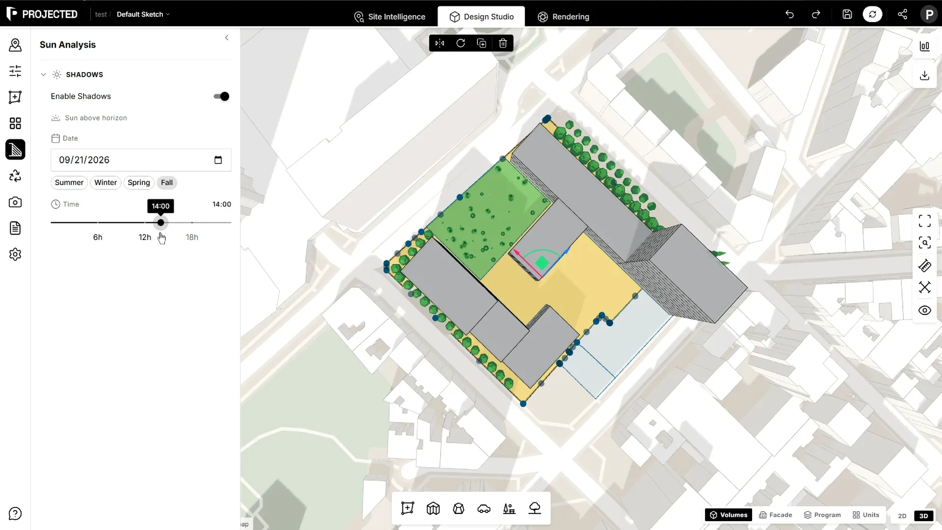The image size is (942, 530).
Task: Click the download export icon
Action: [924, 76]
